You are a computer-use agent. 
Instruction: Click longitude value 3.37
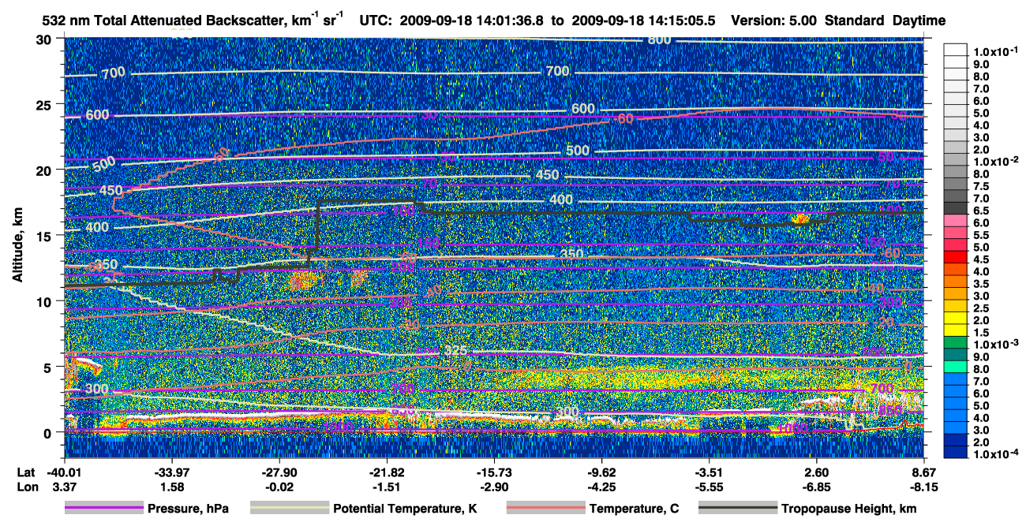tap(65, 487)
